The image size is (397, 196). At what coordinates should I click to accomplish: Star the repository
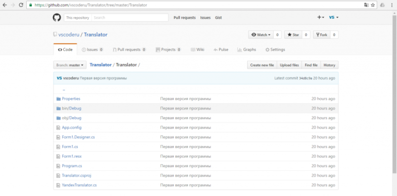[293, 35]
